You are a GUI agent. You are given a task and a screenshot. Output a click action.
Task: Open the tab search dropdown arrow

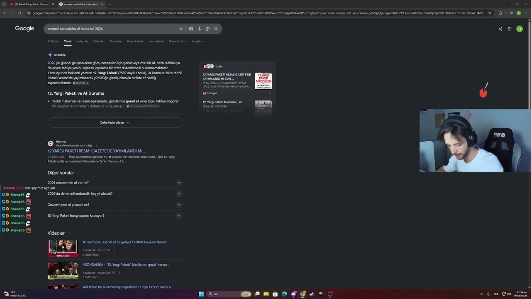(x=5, y=4)
